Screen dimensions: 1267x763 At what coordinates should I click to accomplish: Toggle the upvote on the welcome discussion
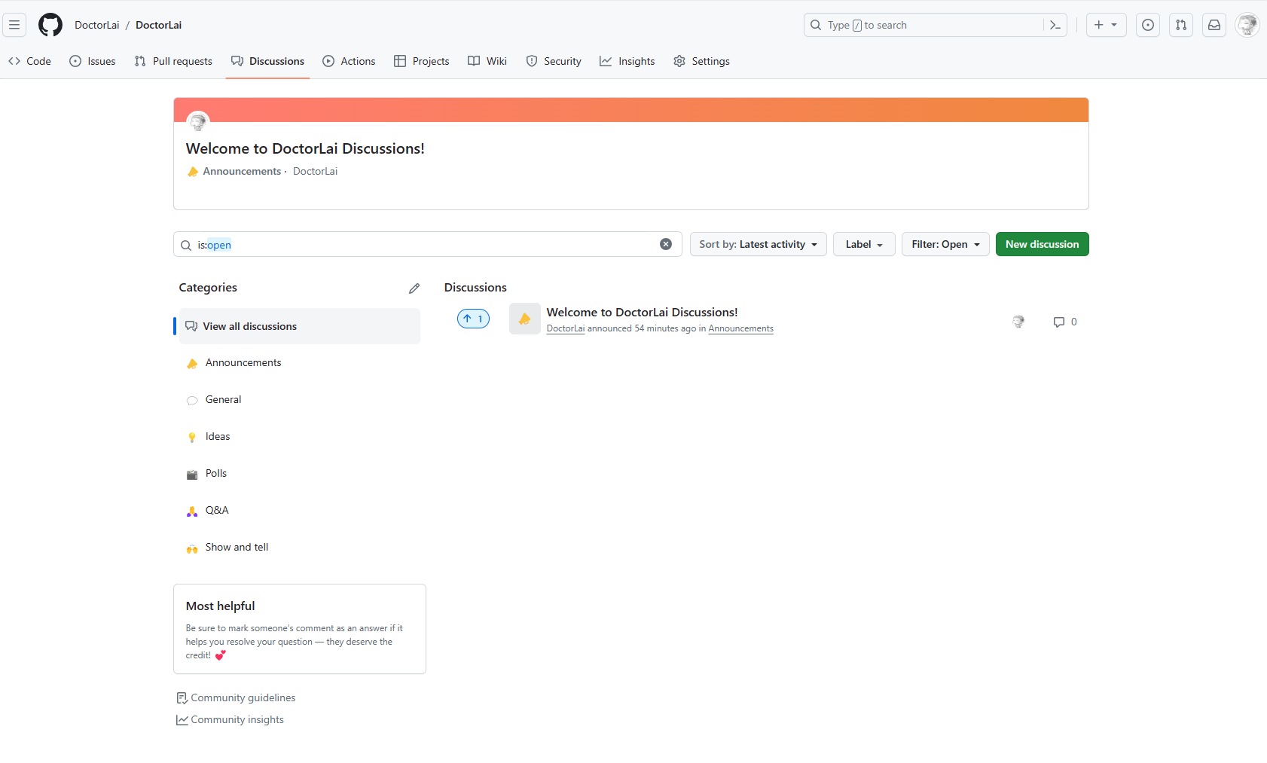(x=473, y=319)
